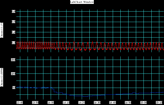164x105 pixels.
Task: Click the LabChart Window title
Action: coord(82,2)
